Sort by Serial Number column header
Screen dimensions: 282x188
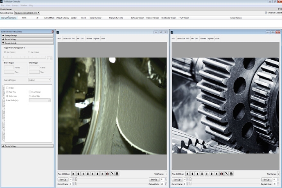96,18
